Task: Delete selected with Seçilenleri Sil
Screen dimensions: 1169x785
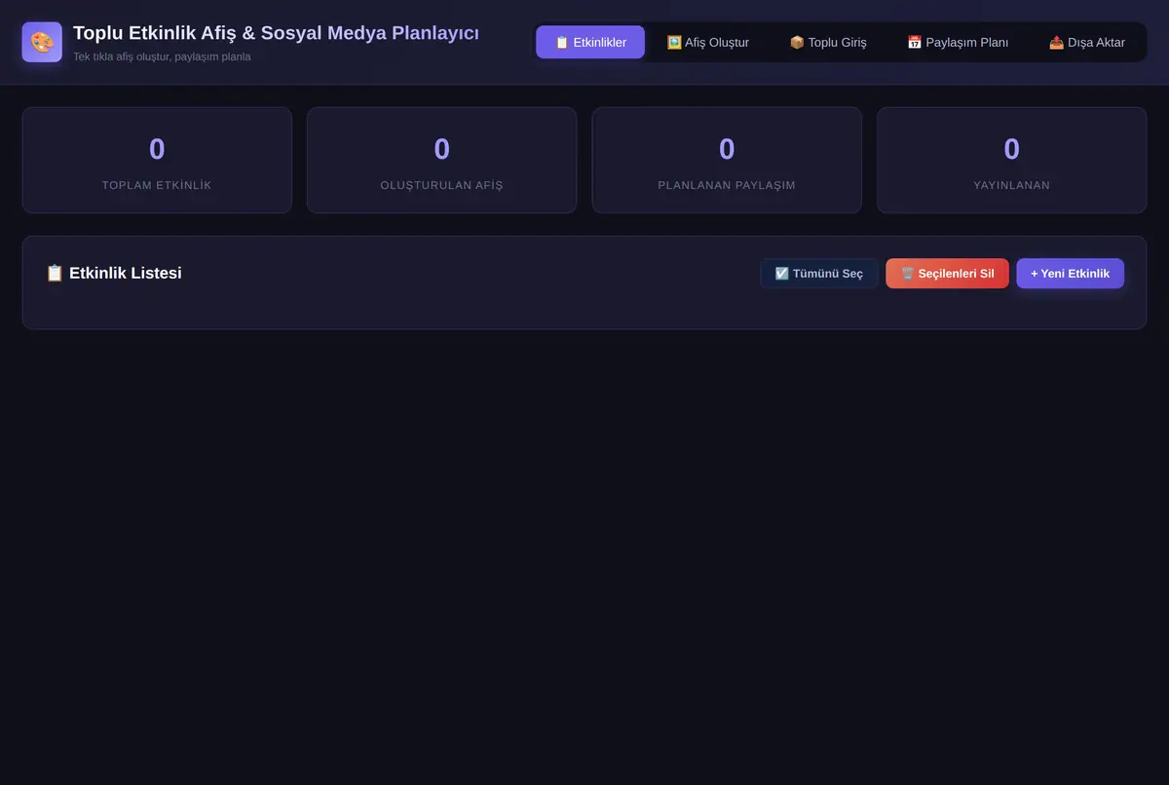Action: [947, 274]
